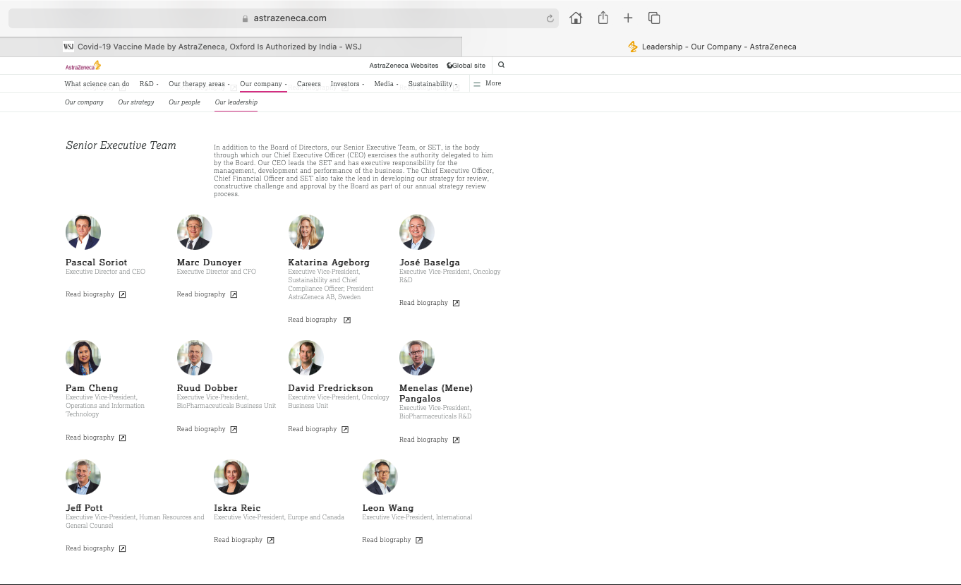Click external link icon for Menelas Pangalos

click(456, 440)
